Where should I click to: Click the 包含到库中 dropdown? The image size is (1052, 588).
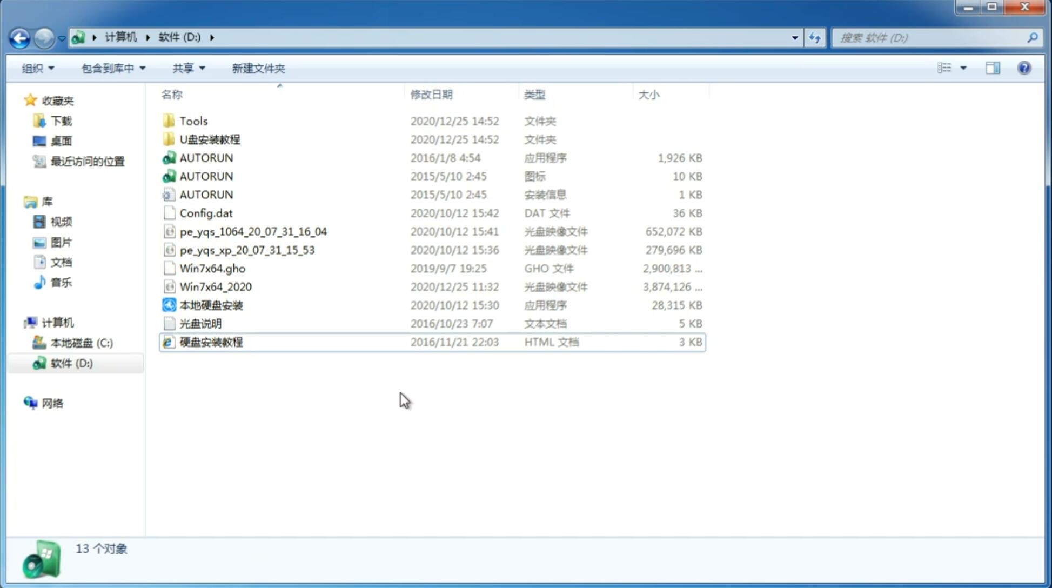pyautogui.click(x=112, y=68)
